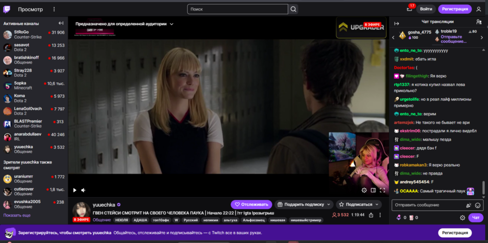The height and width of the screenshot is (243, 488).
Task: Open notifications inbox with 17 badge
Action: click(x=409, y=9)
